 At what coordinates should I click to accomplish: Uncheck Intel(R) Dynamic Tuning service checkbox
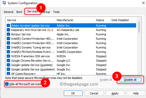(x=8, y=47)
